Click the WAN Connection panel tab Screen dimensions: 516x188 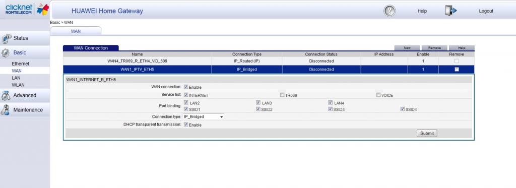pos(91,48)
